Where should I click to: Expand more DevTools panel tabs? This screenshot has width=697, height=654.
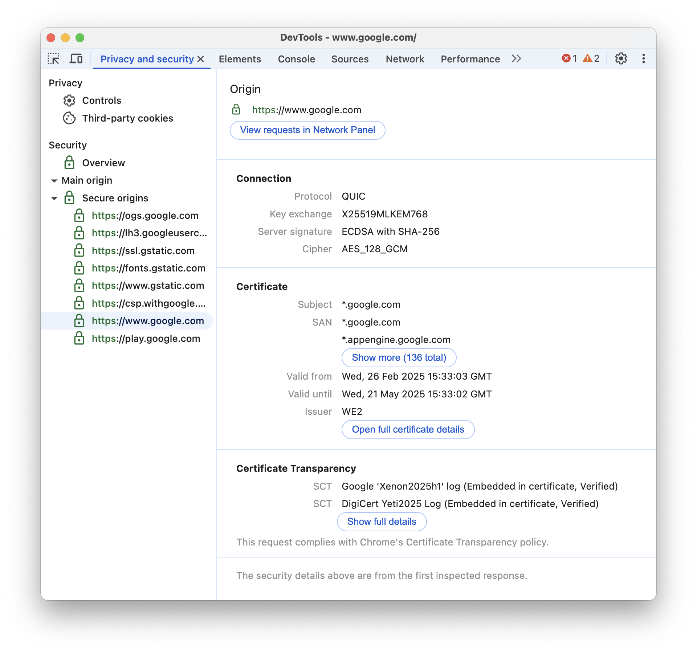tap(516, 59)
